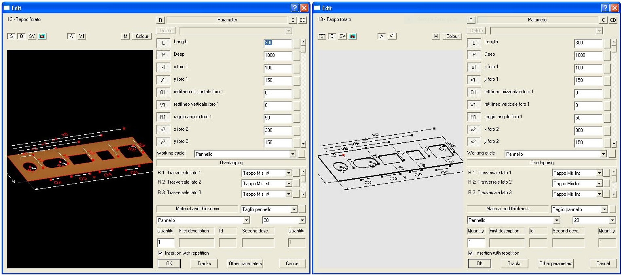Open Other parameters in left window
623x276 pixels.
click(245, 263)
